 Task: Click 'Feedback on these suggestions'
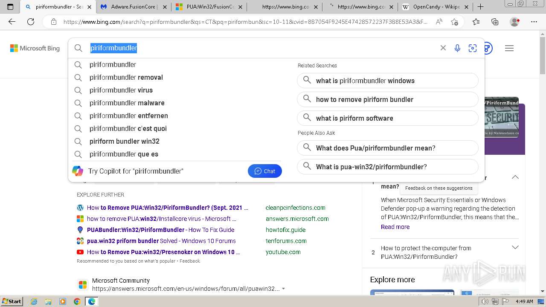click(x=439, y=188)
